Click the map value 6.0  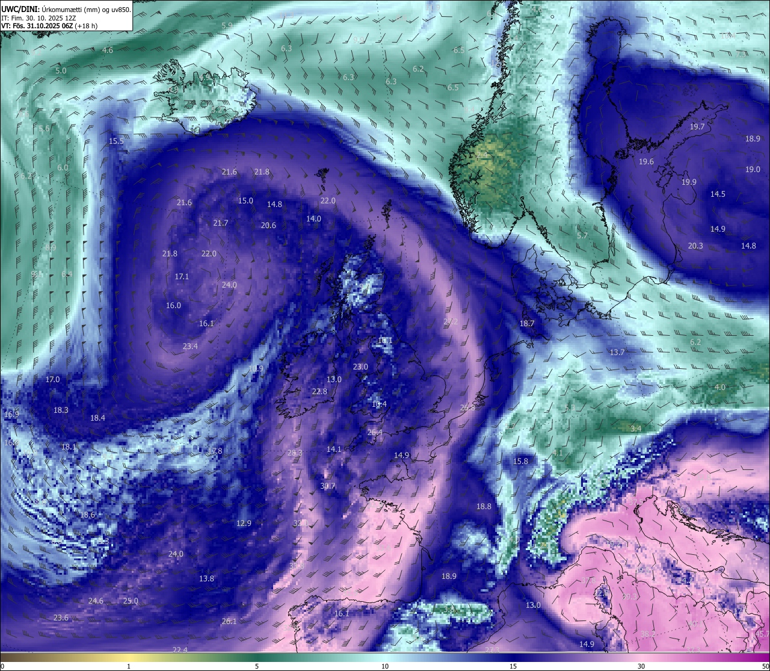63,168
